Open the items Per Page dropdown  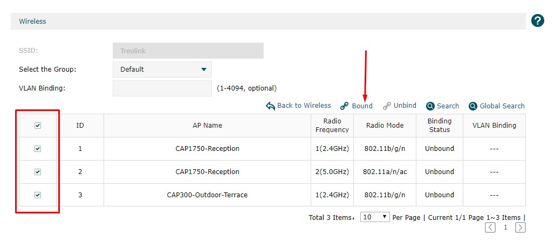tap(375, 217)
